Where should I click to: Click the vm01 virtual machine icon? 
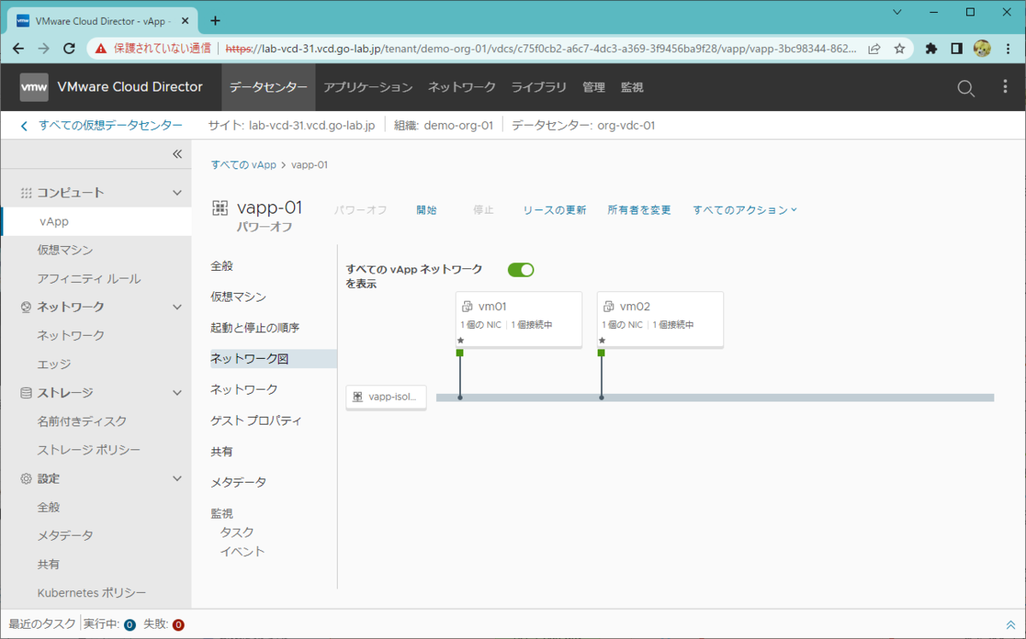pyautogui.click(x=467, y=307)
